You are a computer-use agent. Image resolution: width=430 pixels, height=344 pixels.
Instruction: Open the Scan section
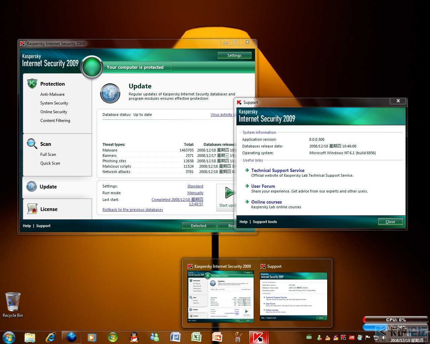point(46,144)
